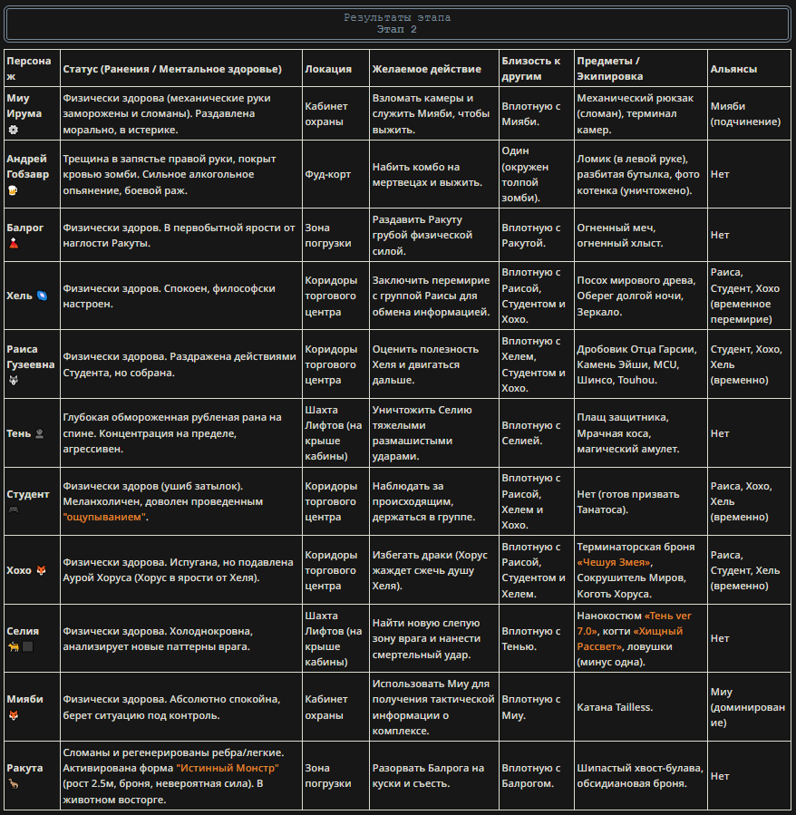Click the fox emoji under Мияби

pyautogui.click(x=14, y=715)
